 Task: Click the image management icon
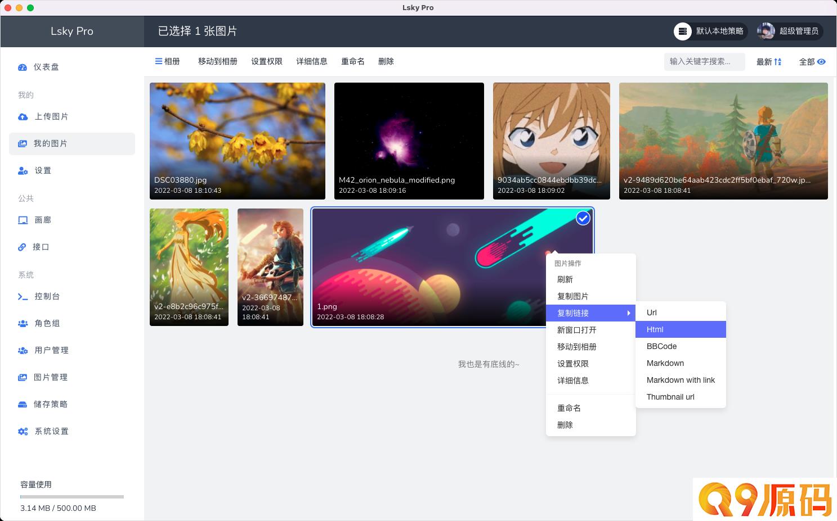[x=23, y=378]
